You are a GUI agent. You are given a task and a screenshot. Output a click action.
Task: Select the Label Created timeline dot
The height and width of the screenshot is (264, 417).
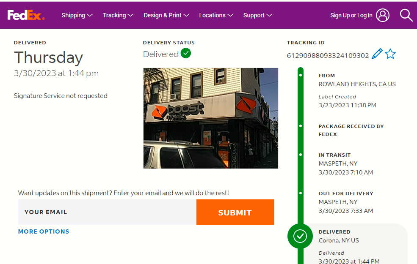[x=301, y=75]
